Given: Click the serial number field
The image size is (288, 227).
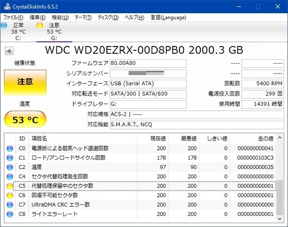Looking at the screenshot, I should [x=148, y=74].
